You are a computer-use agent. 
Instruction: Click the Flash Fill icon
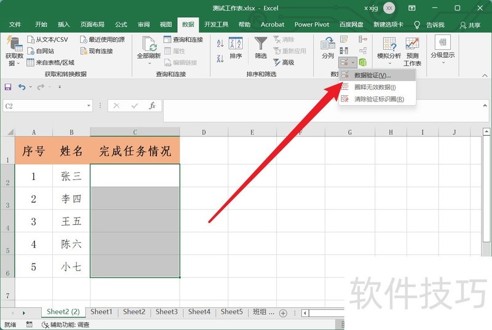point(344,39)
